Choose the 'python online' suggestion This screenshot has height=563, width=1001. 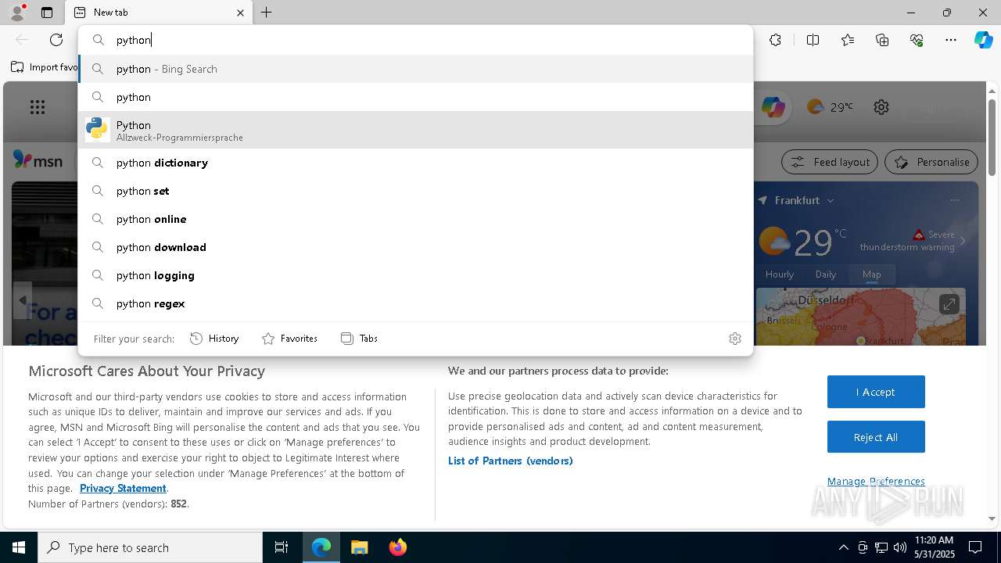[x=415, y=219]
